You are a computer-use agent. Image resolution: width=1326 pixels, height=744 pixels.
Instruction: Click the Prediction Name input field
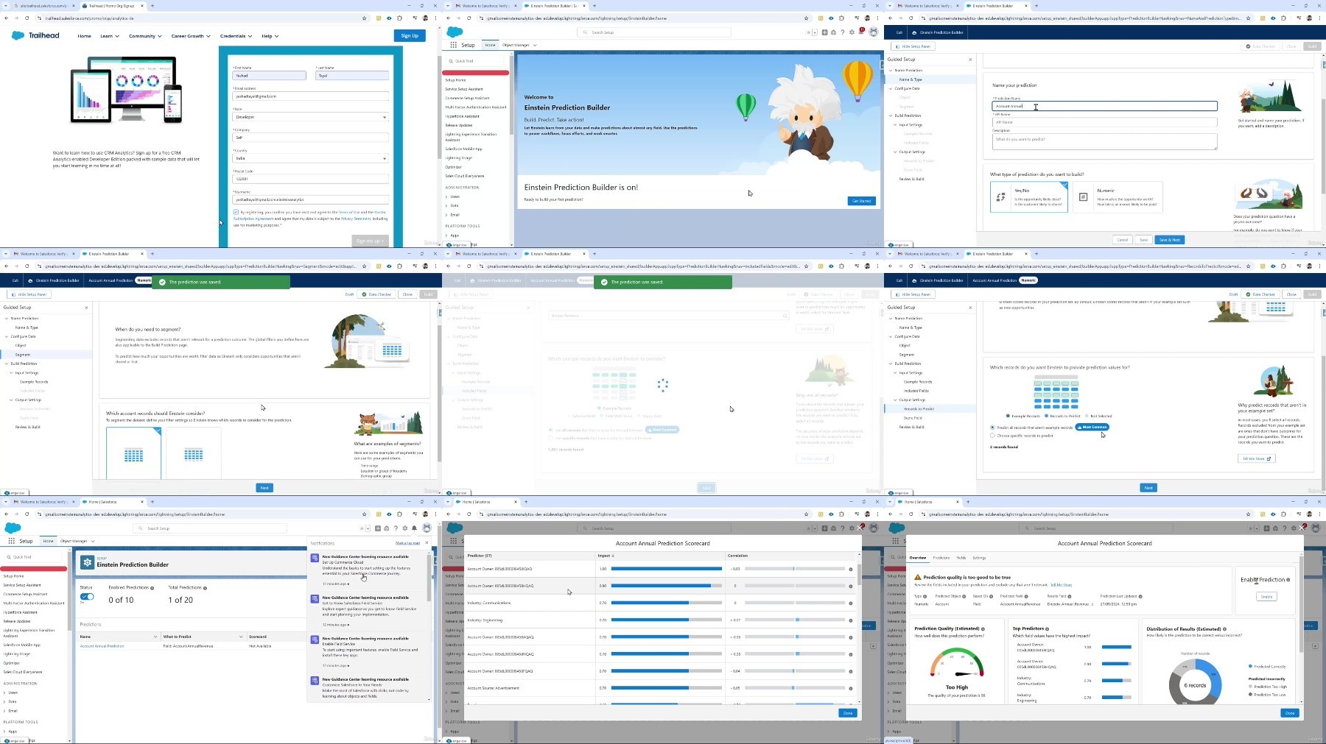[1104, 106]
